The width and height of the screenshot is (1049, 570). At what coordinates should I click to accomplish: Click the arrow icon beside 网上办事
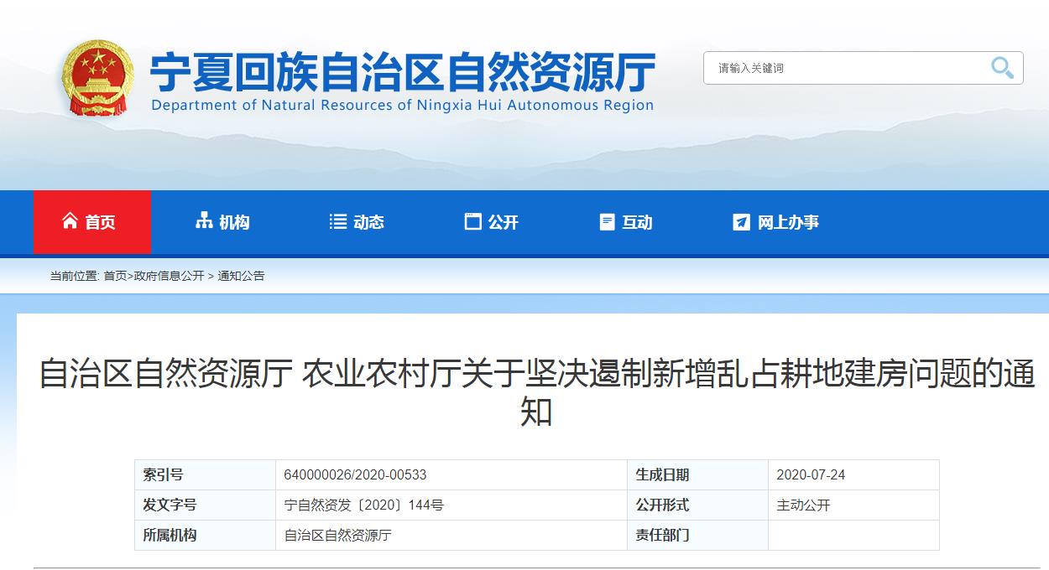(x=741, y=221)
